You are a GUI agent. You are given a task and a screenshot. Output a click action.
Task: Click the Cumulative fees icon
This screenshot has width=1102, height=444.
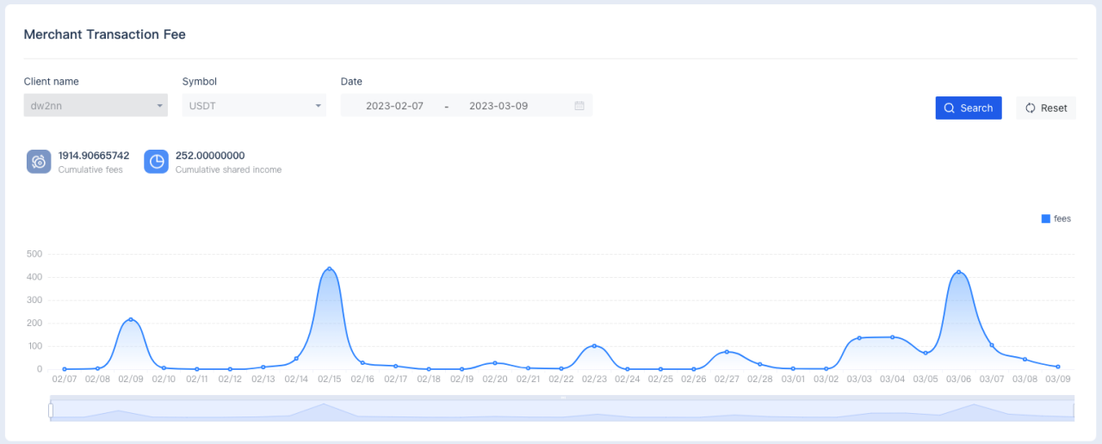(39, 162)
